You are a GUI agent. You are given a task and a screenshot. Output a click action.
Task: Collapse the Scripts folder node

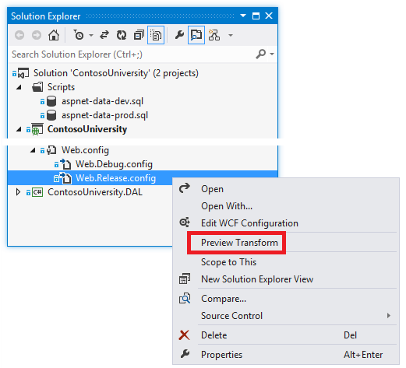pyautogui.click(x=19, y=87)
